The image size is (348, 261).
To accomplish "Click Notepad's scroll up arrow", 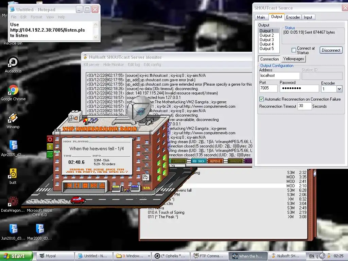I will click(96, 24).
